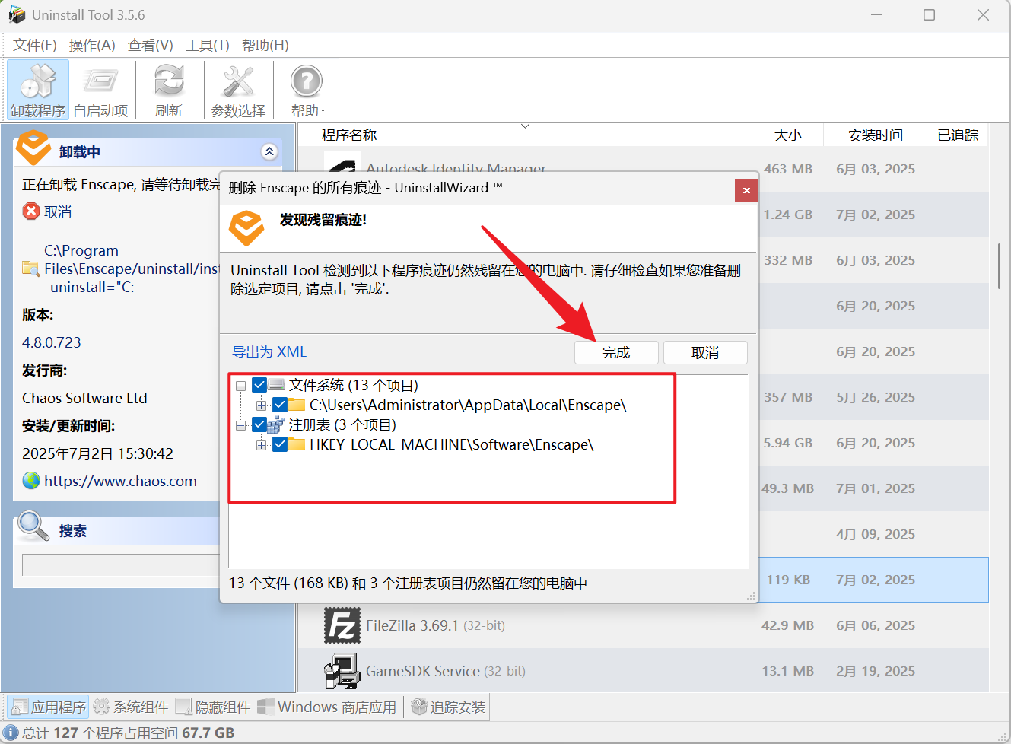
Task: Select the FileZilla 3.69.1 row
Action: (x=643, y=625)
